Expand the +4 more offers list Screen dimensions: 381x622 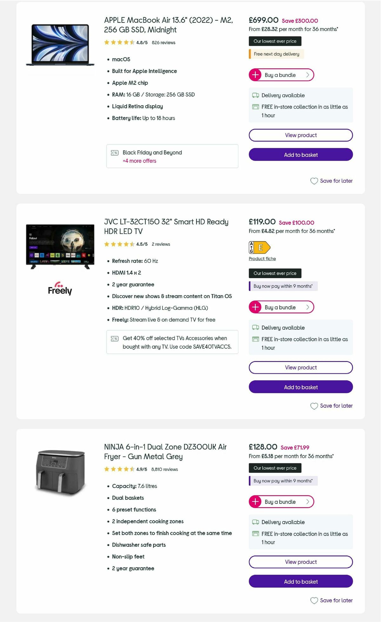point(139,161)
